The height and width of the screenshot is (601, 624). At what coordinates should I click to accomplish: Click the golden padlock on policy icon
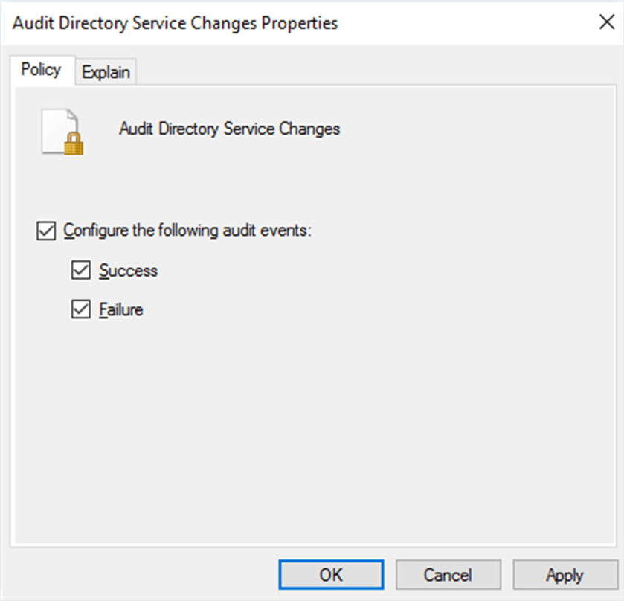[x=73, y=144]
